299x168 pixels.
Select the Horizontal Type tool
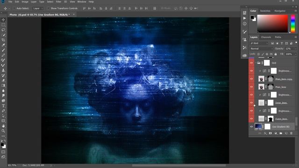[x=3, y=106]
